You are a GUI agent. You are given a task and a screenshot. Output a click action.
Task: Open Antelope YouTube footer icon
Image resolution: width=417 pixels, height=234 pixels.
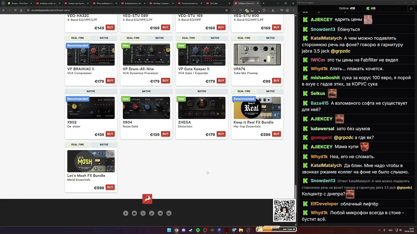[x=134, y=213]
